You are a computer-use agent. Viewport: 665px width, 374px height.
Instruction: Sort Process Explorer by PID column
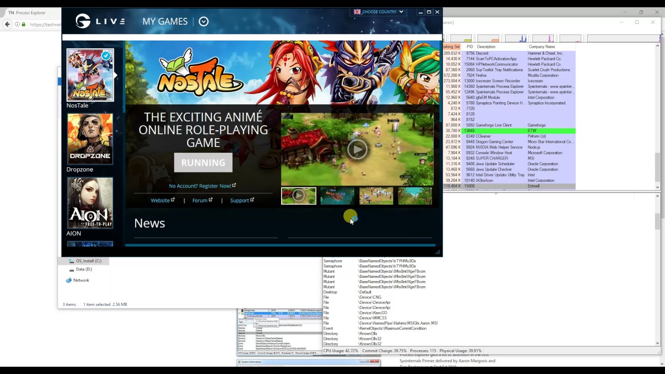(x=469, y=47)
